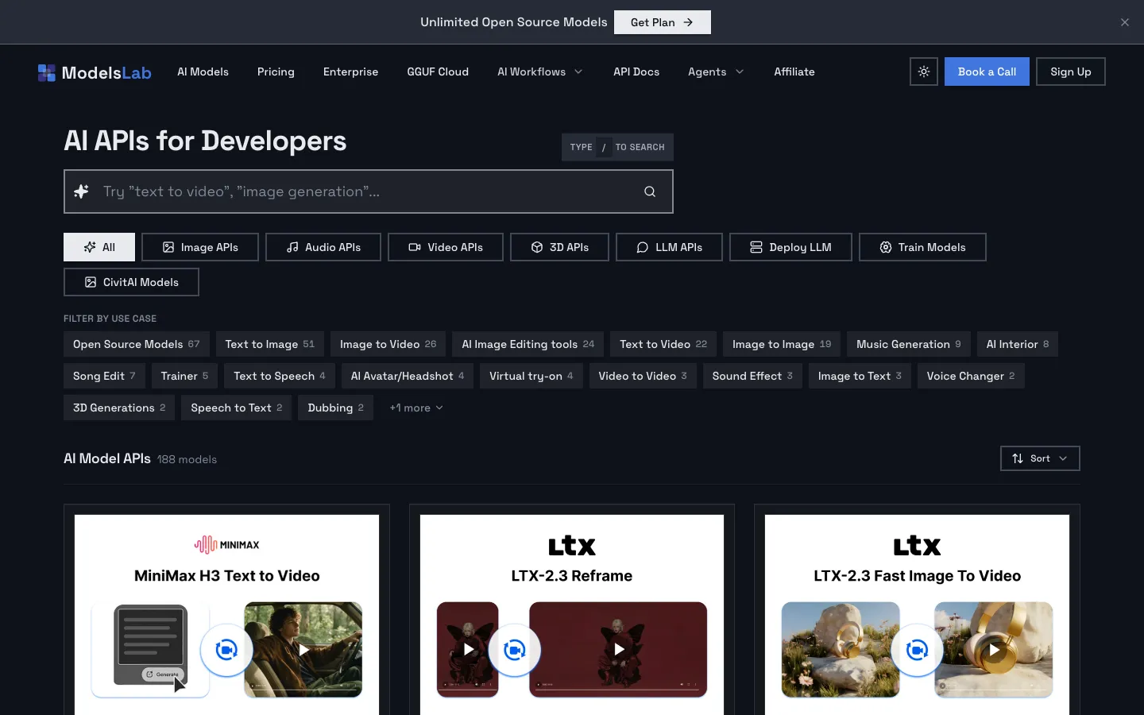
Task: Expand the +1 more filters
Action: (x=416, y=408)
